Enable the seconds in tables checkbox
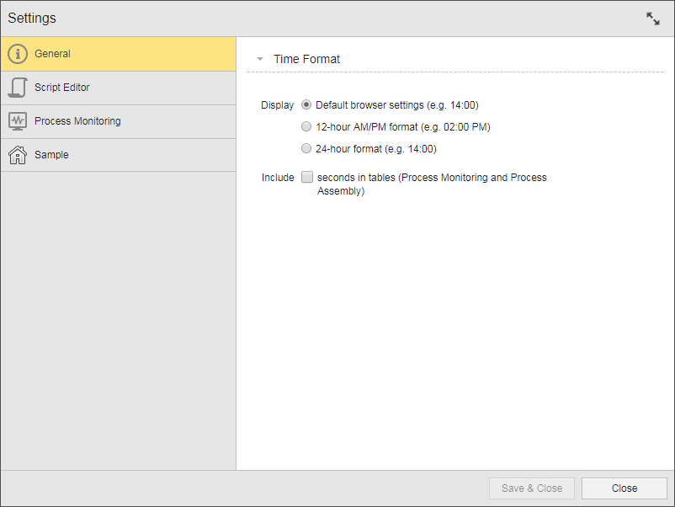Viewport: 675px width, 507px height. coord(307,178)
